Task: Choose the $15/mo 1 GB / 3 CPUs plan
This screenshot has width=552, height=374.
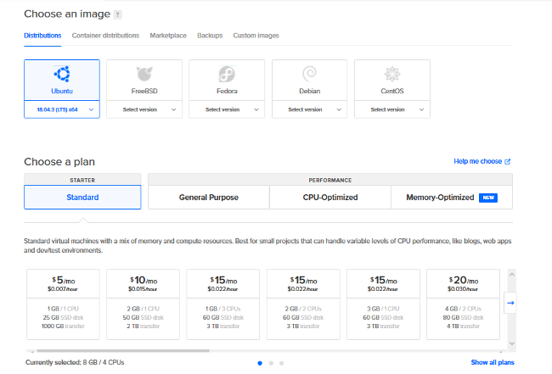Action: pos(223,304)
